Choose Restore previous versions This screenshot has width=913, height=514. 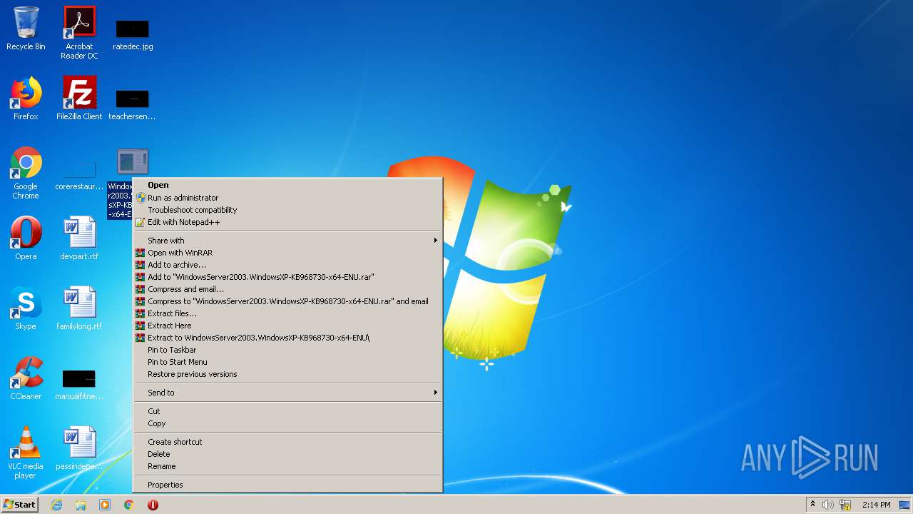point(288,374)
